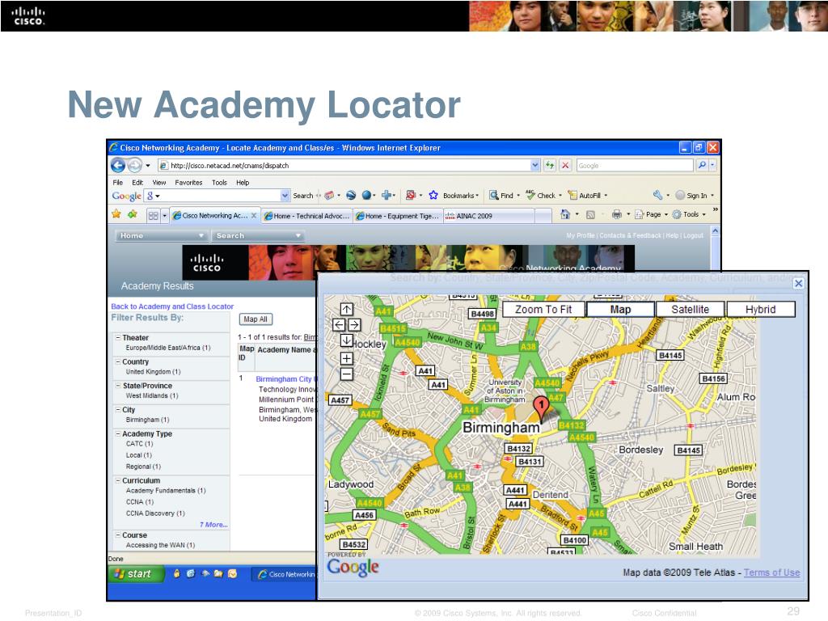Click the Zoom To Fit button
This screenshot has height=621, width=828.
543,310
